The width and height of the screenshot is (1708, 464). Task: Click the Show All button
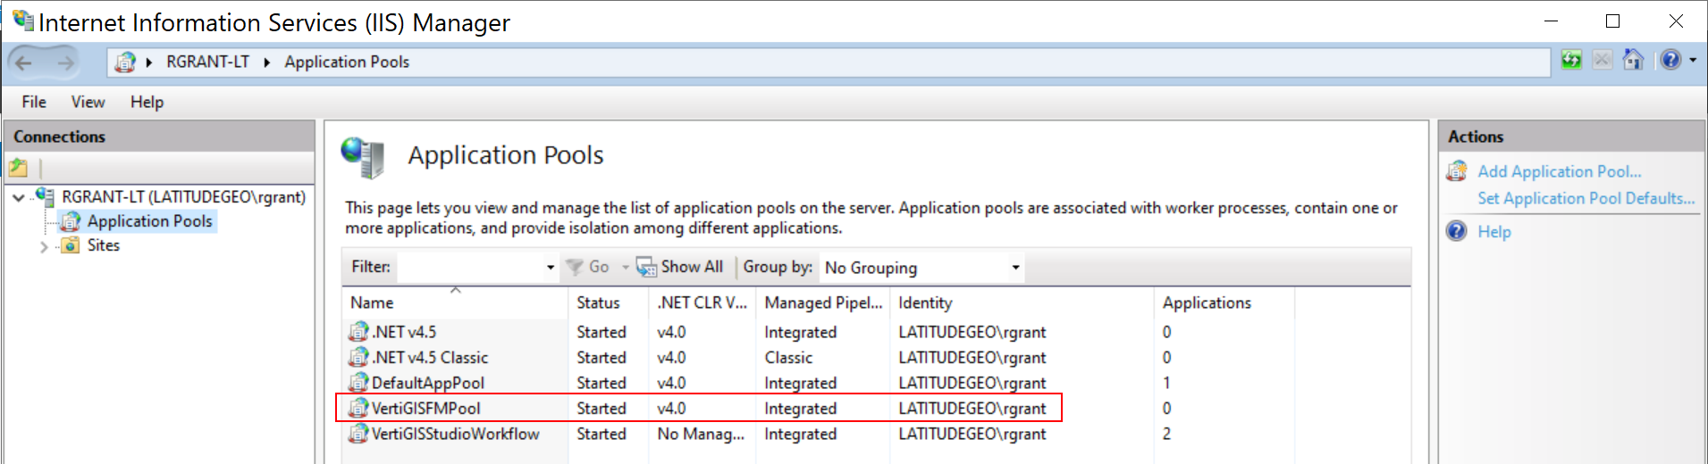point(679,267)
